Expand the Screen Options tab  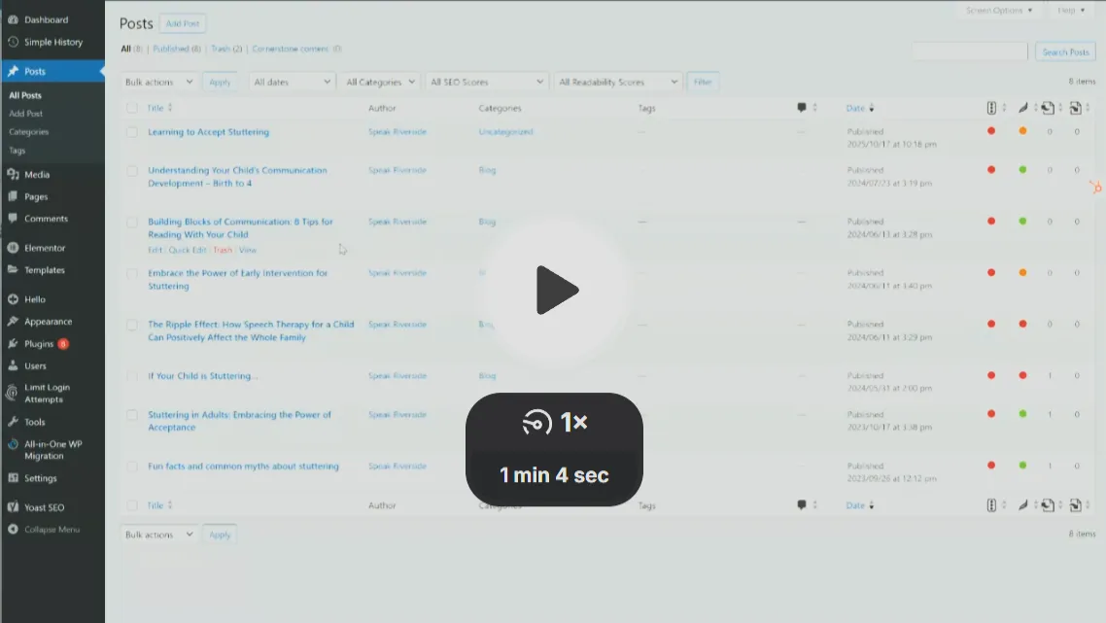[x=1000, y=11]
